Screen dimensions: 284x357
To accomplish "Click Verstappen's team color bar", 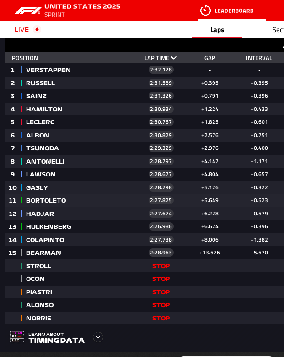I will [21, 70].
